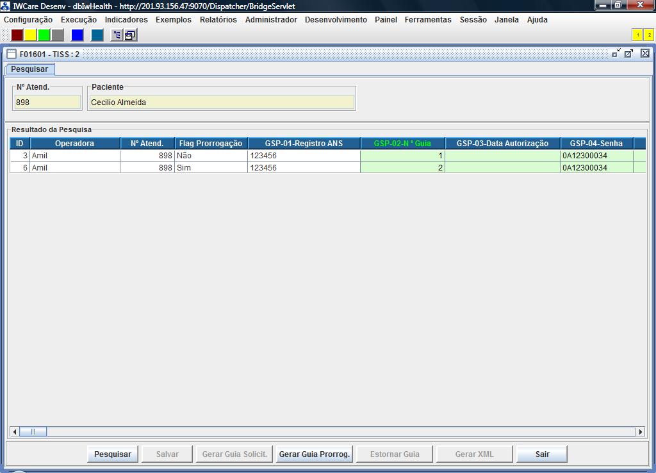The image size is (656, 473).
Task: Click the bright blue toolbar square
Action: (x=78, y=35)
